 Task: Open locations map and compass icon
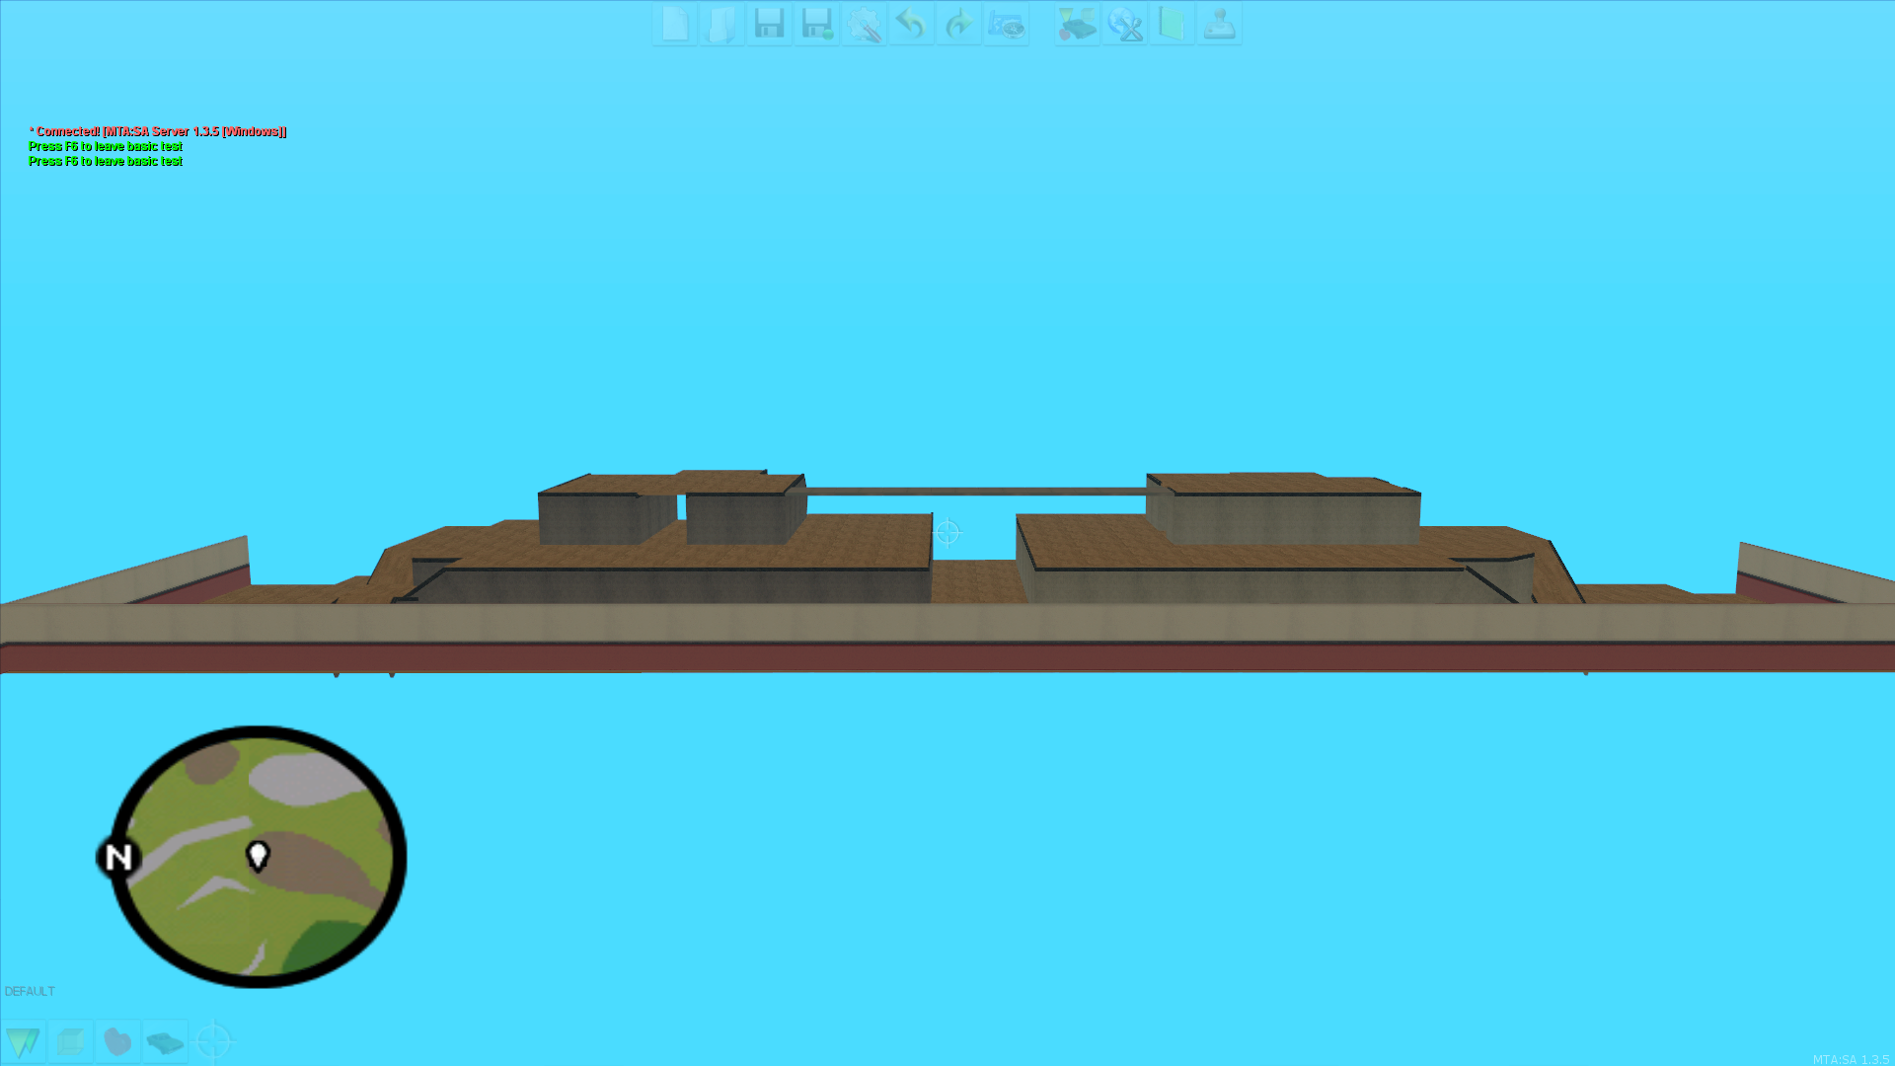(x=1007, y=24)
